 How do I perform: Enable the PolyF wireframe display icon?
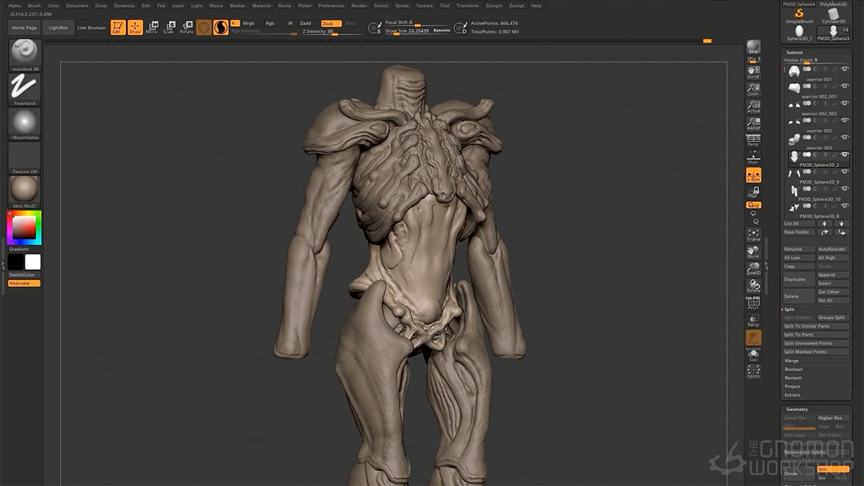(x=753, y=304)
